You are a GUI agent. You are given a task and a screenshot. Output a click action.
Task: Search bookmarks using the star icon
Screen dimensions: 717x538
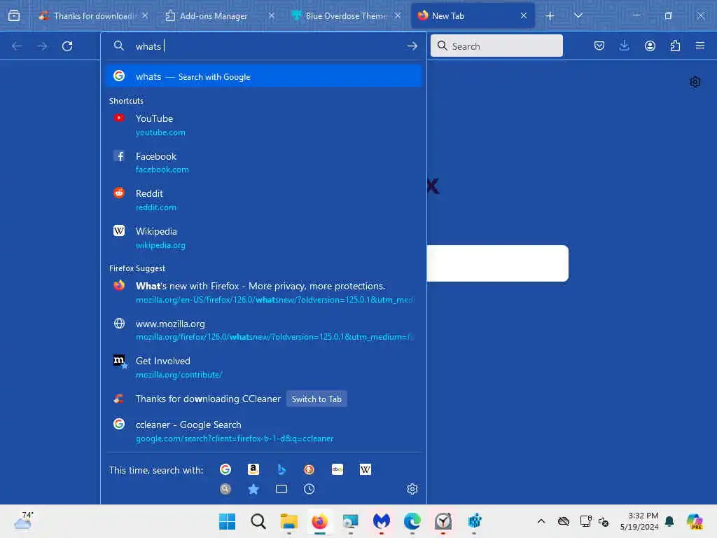tap(253, 489)
